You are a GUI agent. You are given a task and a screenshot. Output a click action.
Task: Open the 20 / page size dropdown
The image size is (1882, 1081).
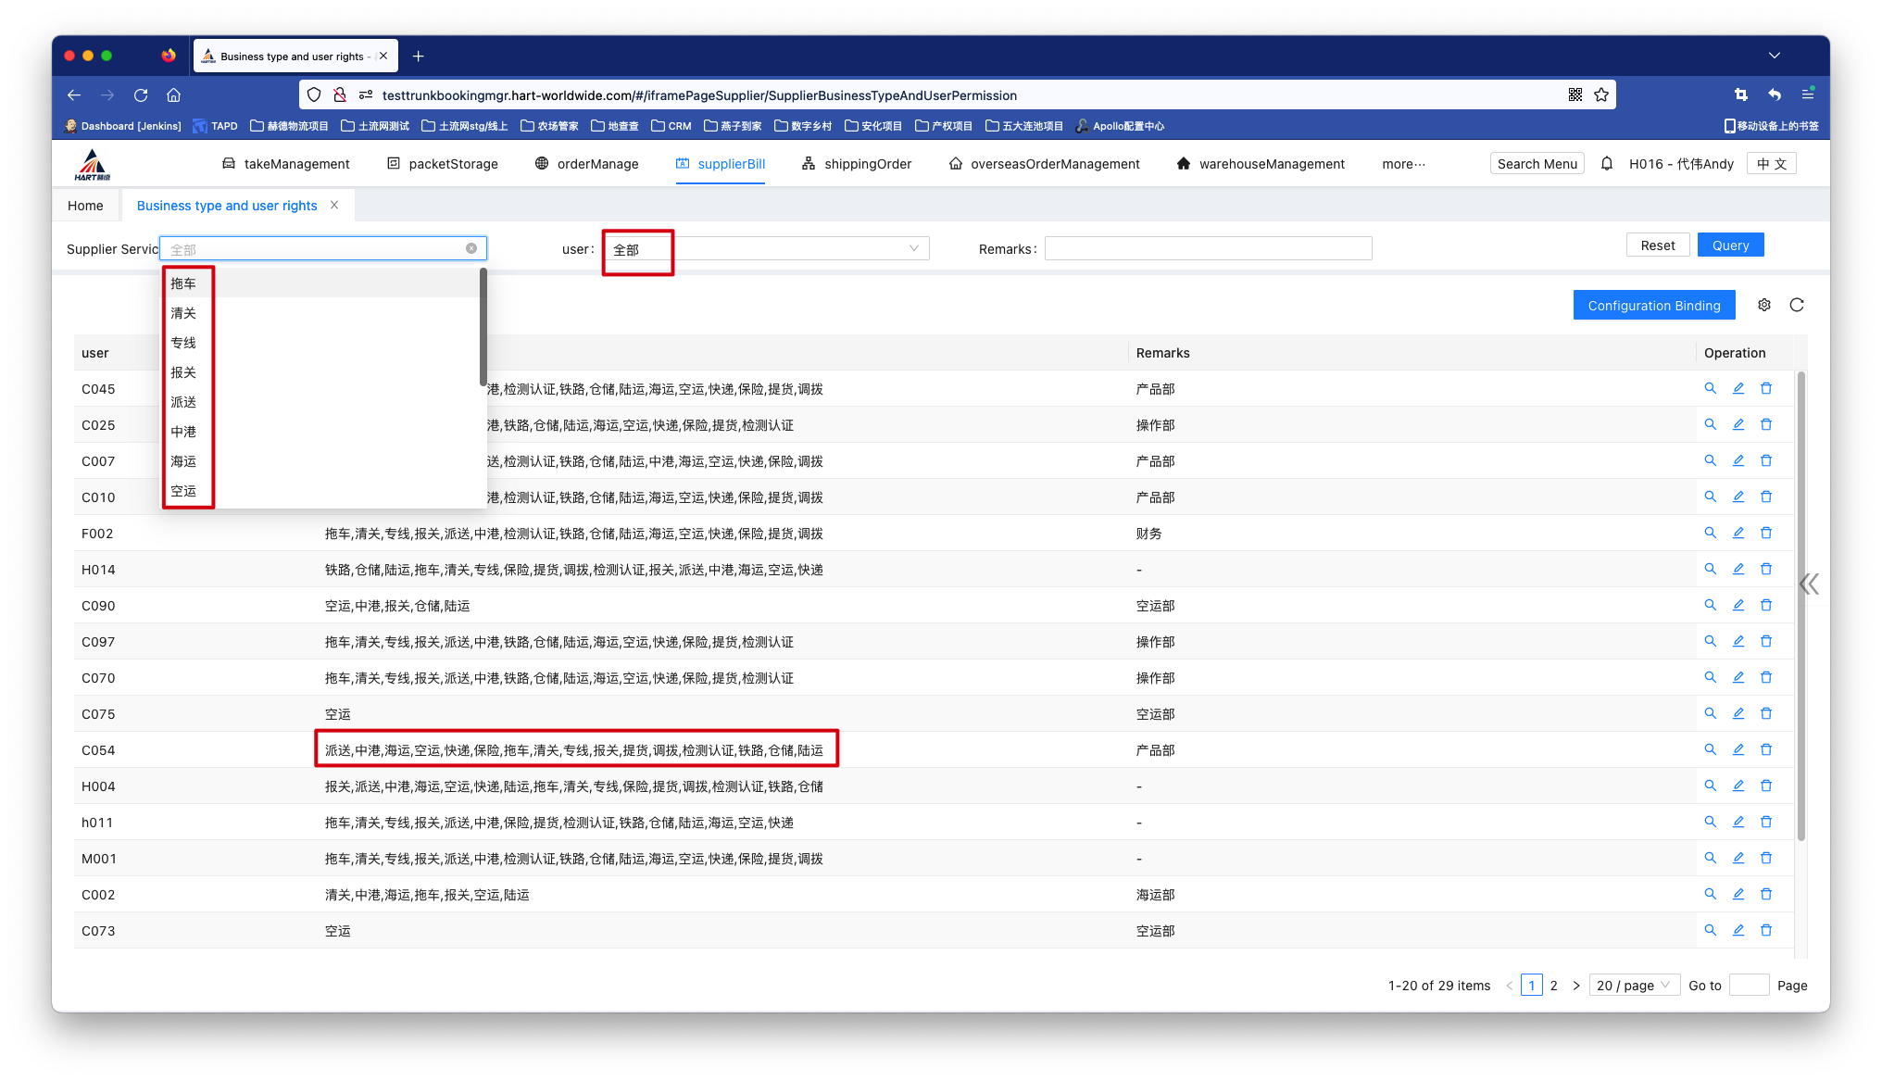(x=1634, y=985)
